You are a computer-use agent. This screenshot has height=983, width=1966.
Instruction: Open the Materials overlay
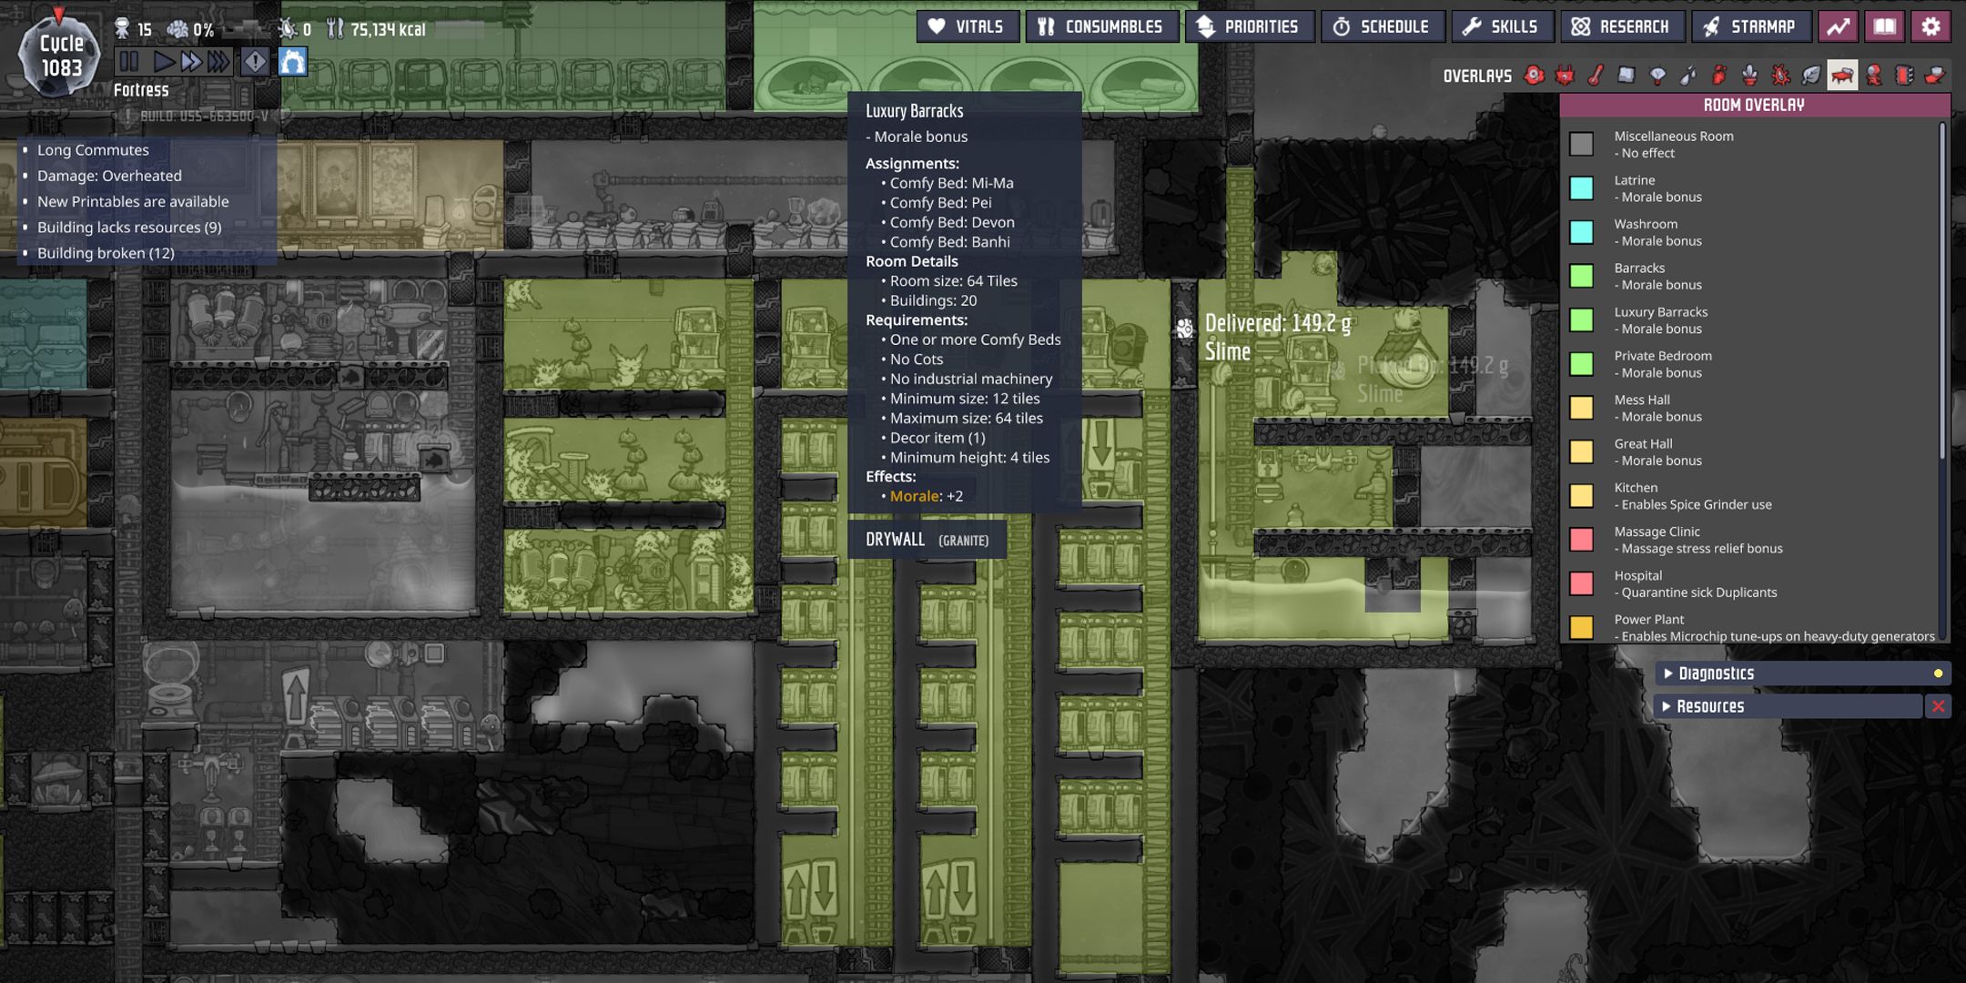pyautogui.click(x=1627, y=76)
